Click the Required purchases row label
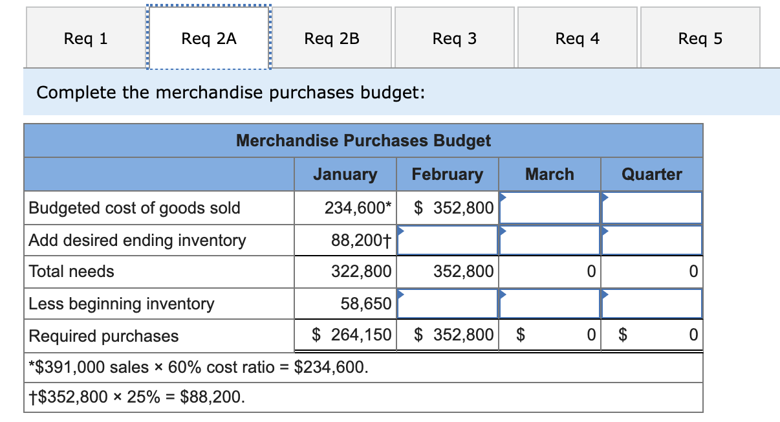The width and height of the screenshot is (780, 422). [x=104, y=336]
